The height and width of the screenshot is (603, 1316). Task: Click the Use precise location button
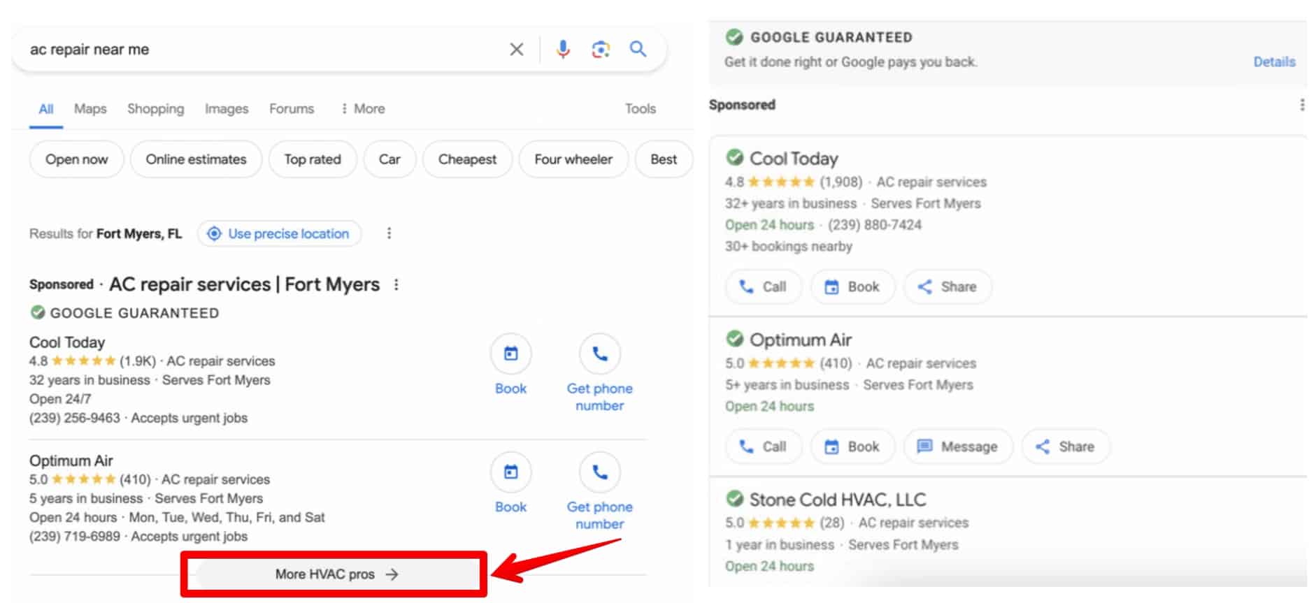click(x=280, y=233)
